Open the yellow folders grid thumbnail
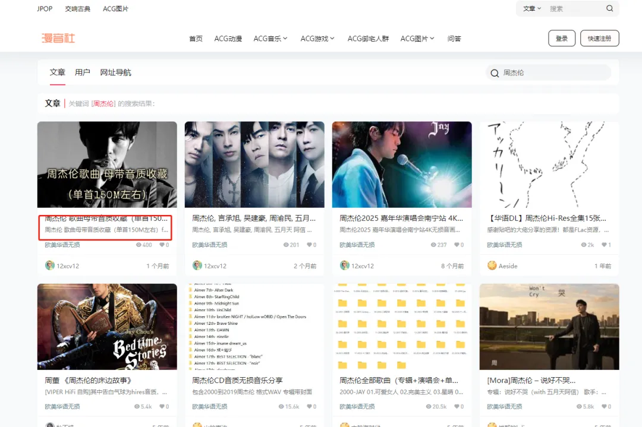 point(402,327)
